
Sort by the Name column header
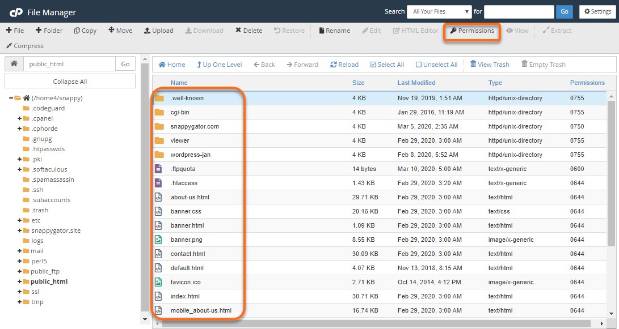tap(179, 83)
